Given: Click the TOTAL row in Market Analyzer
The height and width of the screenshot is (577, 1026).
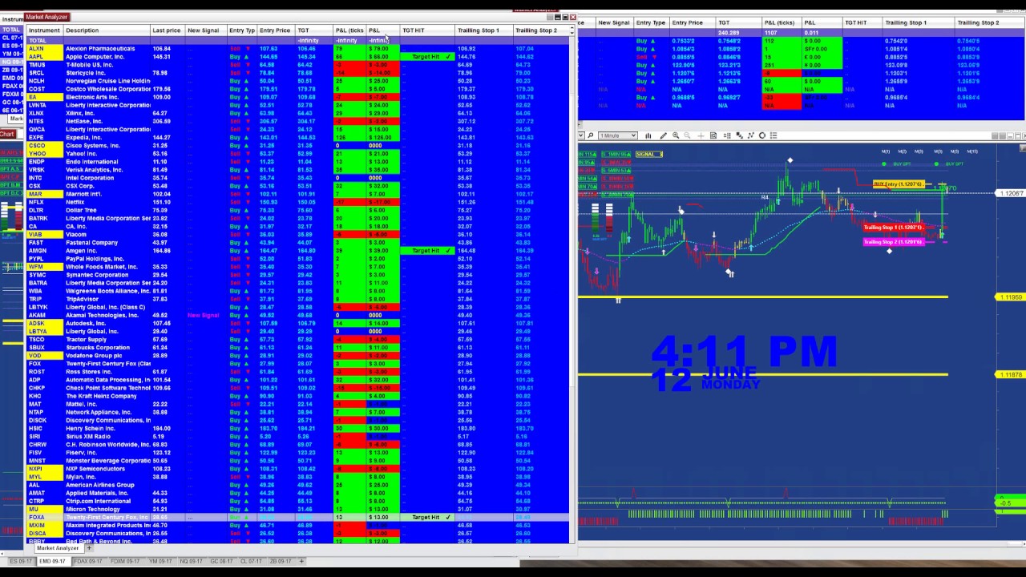Looking at the screenshot, I should click(x=297, y=40).
